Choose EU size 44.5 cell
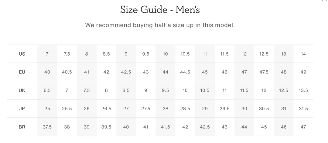 click(x=185, y=72)
